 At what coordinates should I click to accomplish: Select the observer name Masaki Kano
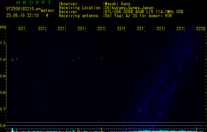tap(117, 4)
